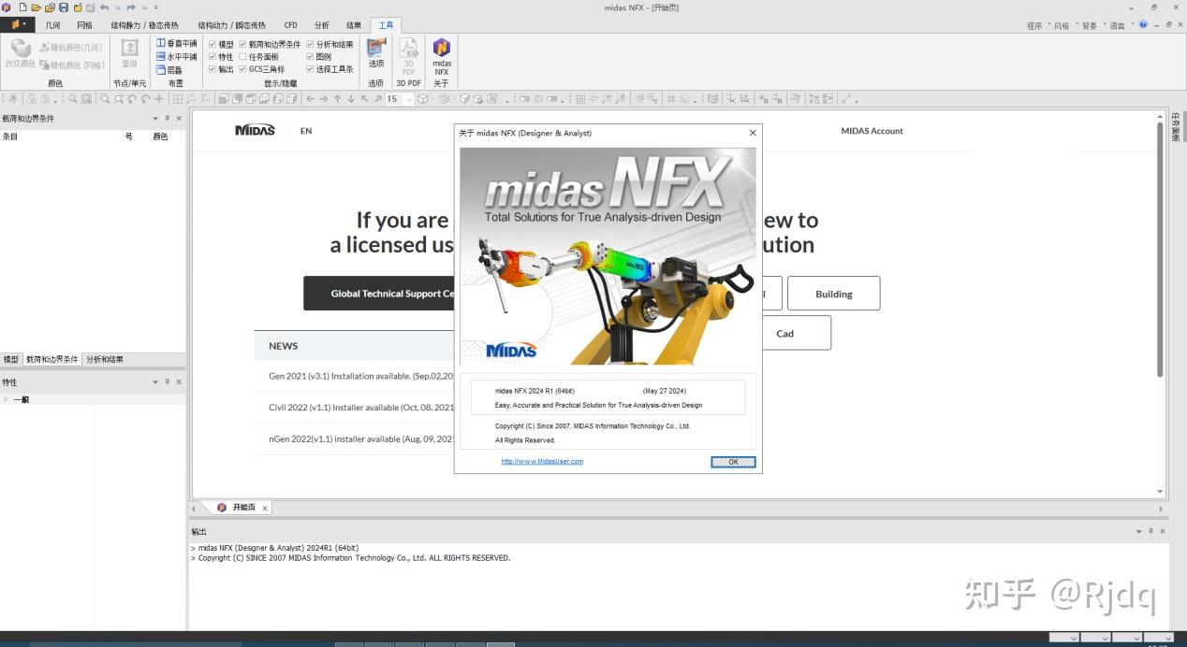Screen dimensions: 1187x647
Task: Uncheck the 图例 legend checkbox
Action: click(309, 55)
